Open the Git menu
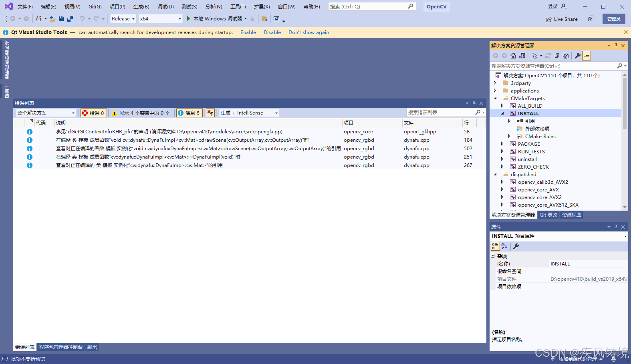 [x=95, y=6]
